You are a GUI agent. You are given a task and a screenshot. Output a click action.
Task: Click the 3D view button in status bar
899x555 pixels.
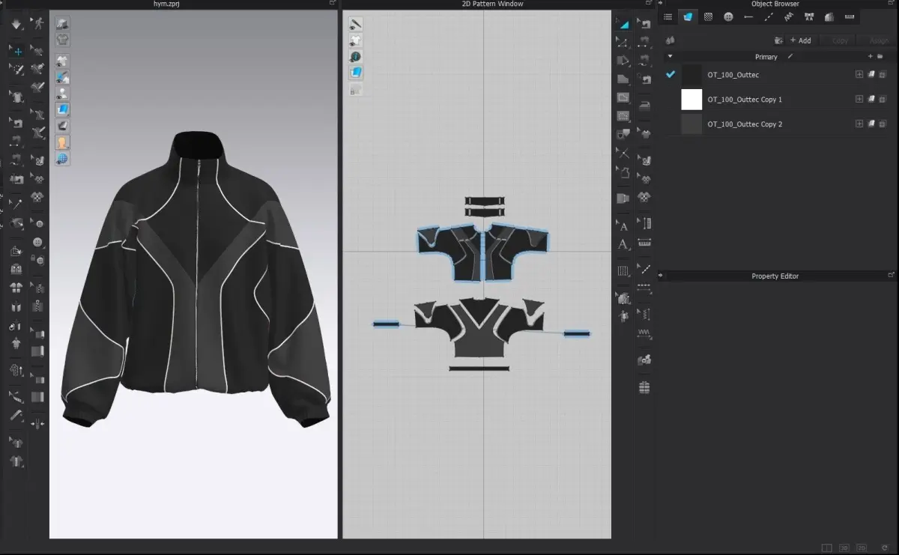point(844,548)
